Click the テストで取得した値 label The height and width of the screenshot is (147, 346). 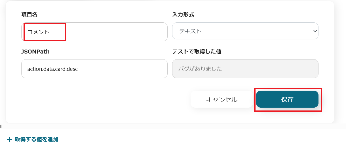197,52
